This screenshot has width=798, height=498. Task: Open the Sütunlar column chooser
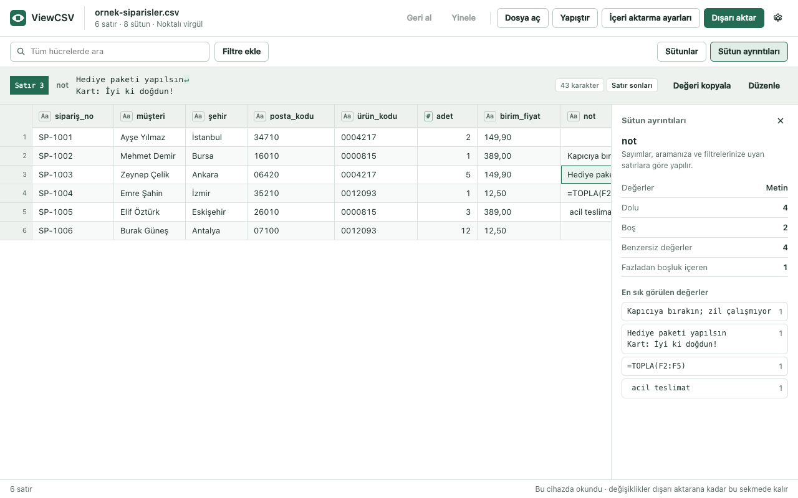(x=681, y=52)
